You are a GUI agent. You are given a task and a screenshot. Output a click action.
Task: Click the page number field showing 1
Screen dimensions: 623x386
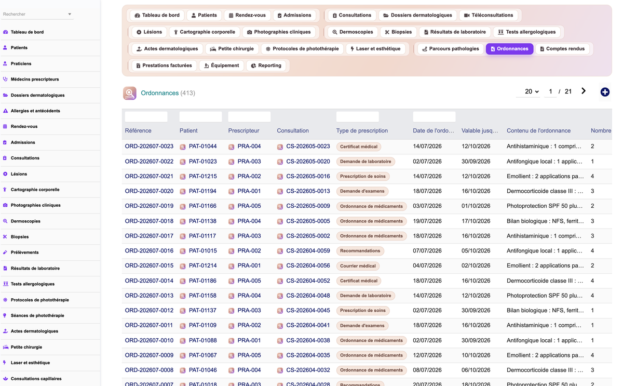click(x=550, y=91)
